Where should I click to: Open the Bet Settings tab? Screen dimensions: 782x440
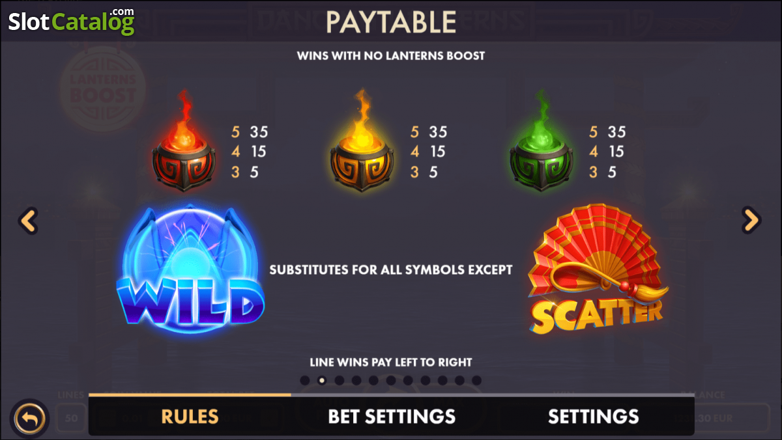click(392, 416)
